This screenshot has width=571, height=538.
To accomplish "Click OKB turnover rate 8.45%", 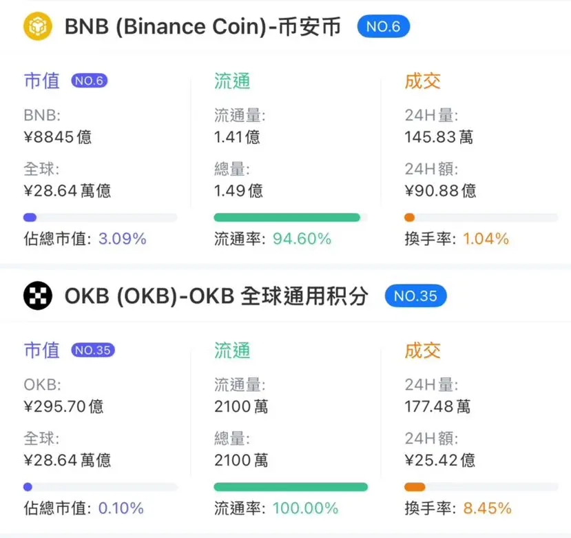I will click(487, 508).
